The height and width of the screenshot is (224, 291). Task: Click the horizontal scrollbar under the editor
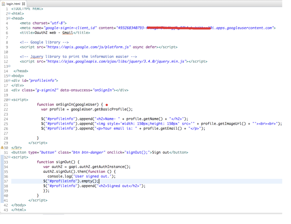(53, 214)
